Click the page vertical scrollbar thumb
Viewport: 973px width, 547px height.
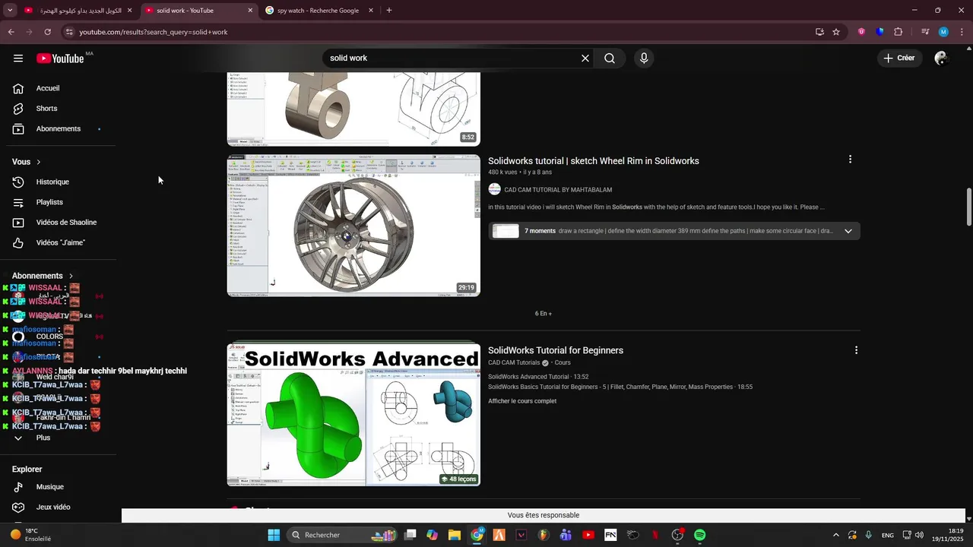[969, 207]
